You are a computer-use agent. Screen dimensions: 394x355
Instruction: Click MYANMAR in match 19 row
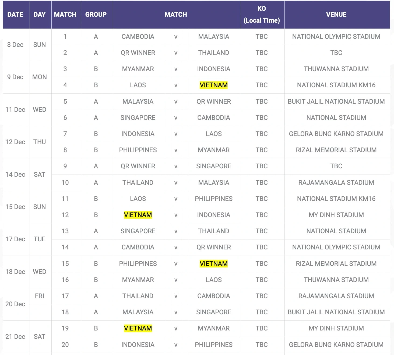[214, 328]
